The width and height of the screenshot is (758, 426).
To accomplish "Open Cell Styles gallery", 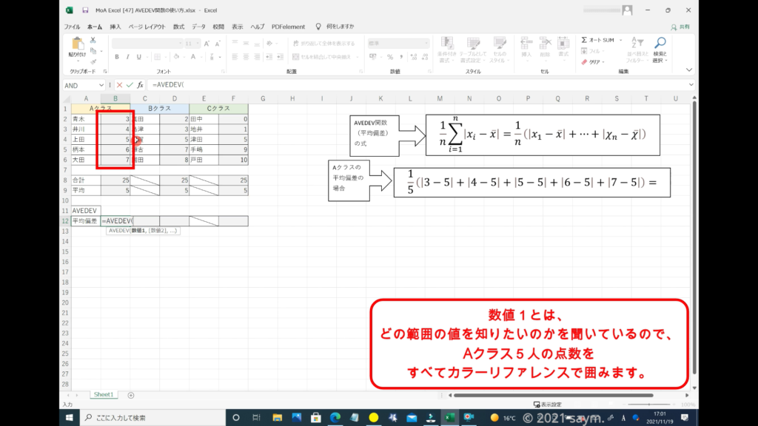I will (500, 50).
